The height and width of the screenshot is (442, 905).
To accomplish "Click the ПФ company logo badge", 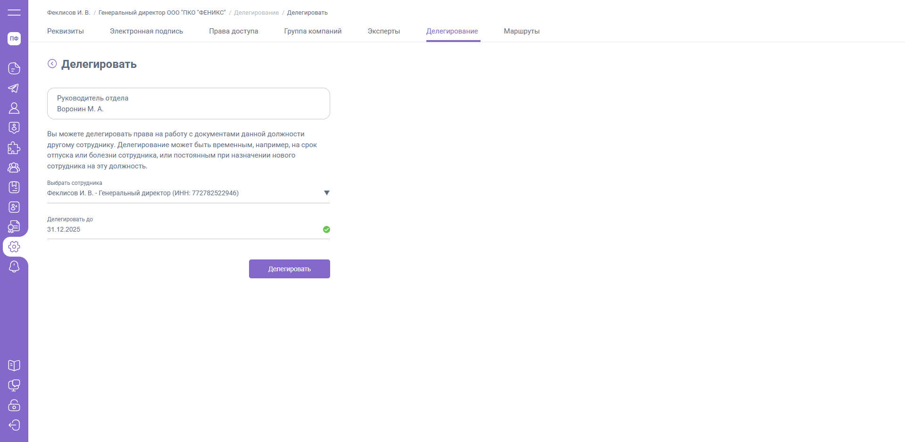I will tap(14, 39).
